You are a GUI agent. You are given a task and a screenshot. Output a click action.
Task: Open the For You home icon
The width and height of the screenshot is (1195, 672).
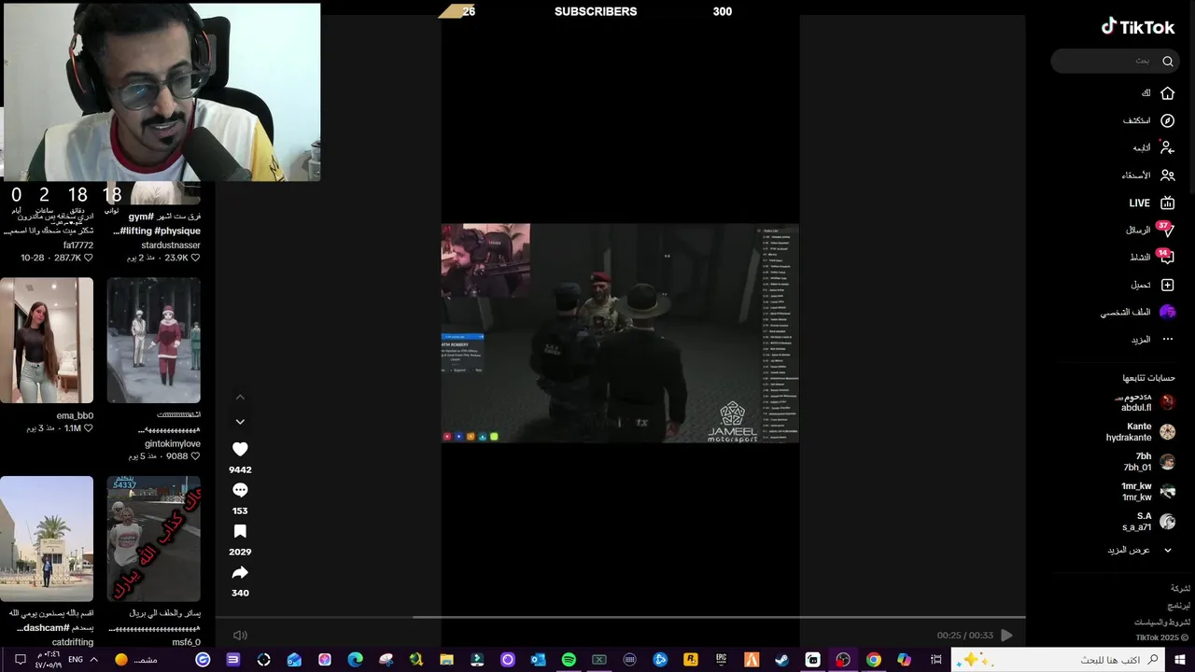pyautogui.click(x=1167, y=93)
